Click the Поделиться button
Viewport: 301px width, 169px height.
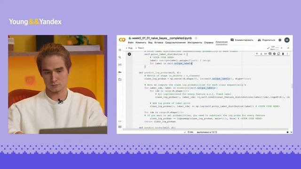(267, 40)
